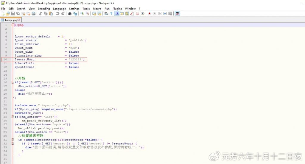Viewport: 305px width, 164px height.
Task: Click the Undo arrow icon
Action: [x=57, y=14]
